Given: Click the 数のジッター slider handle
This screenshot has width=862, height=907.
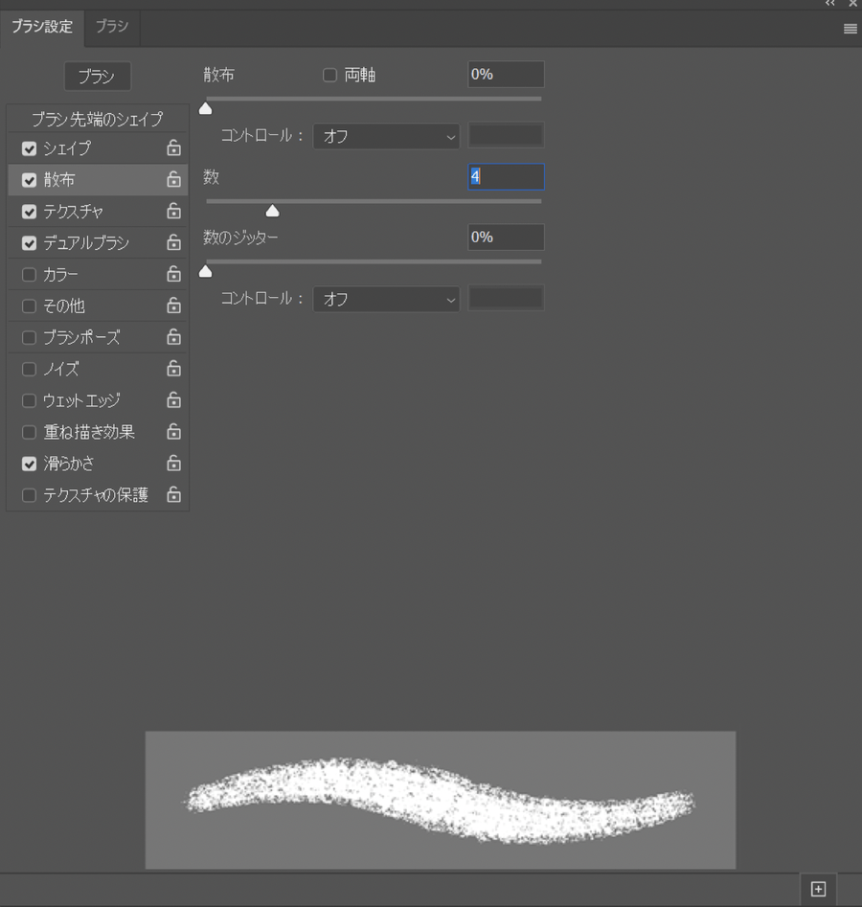Looking at the screenshot, I should [205, 272].
